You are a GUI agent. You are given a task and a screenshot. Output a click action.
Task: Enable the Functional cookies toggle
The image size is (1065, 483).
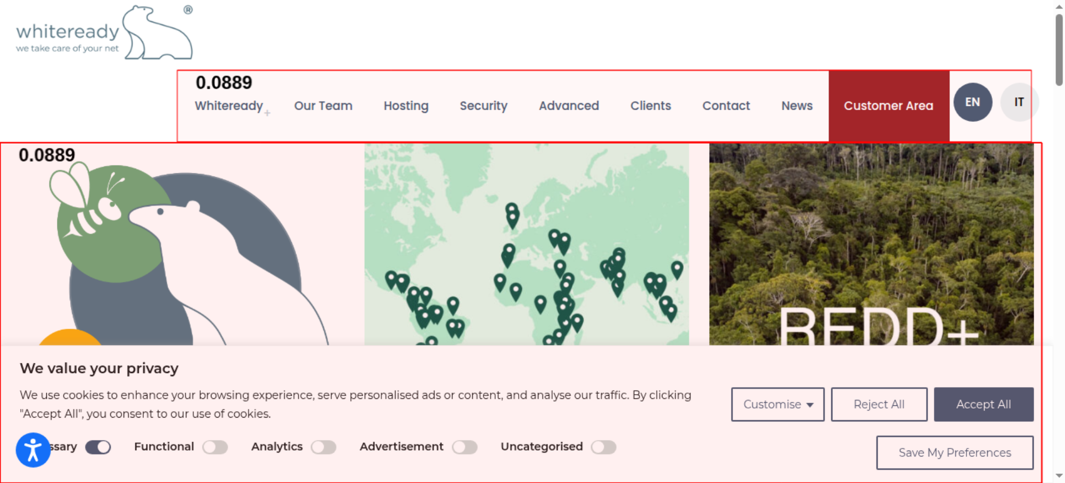tap(215, 447)
